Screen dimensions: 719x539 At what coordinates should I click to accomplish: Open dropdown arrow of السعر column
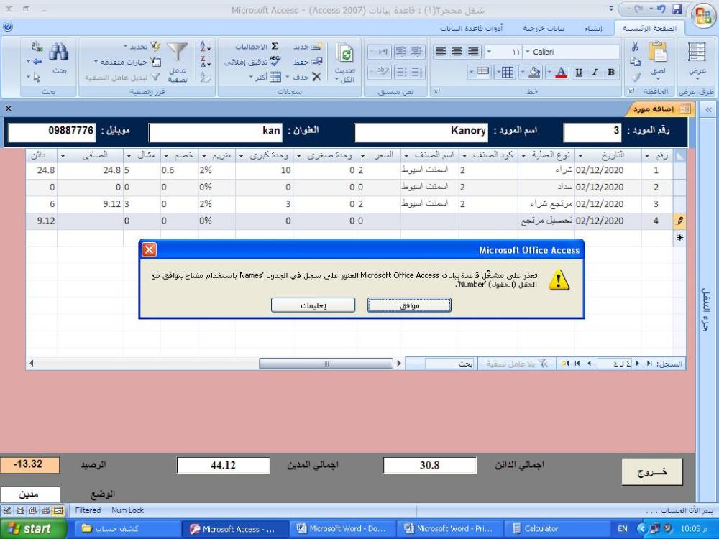click(x=362, y=156)
